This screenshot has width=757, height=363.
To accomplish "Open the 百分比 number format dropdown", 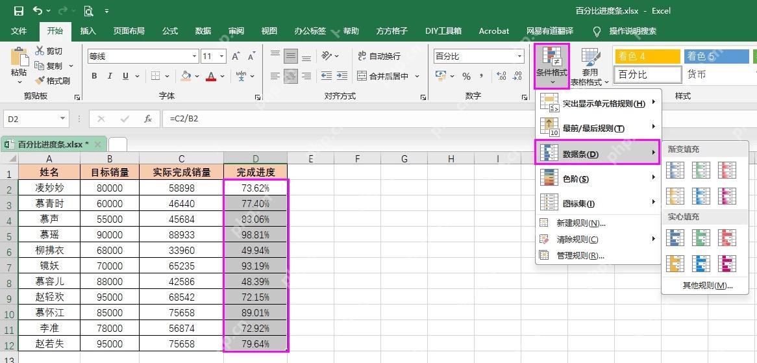I will point(520,56).
